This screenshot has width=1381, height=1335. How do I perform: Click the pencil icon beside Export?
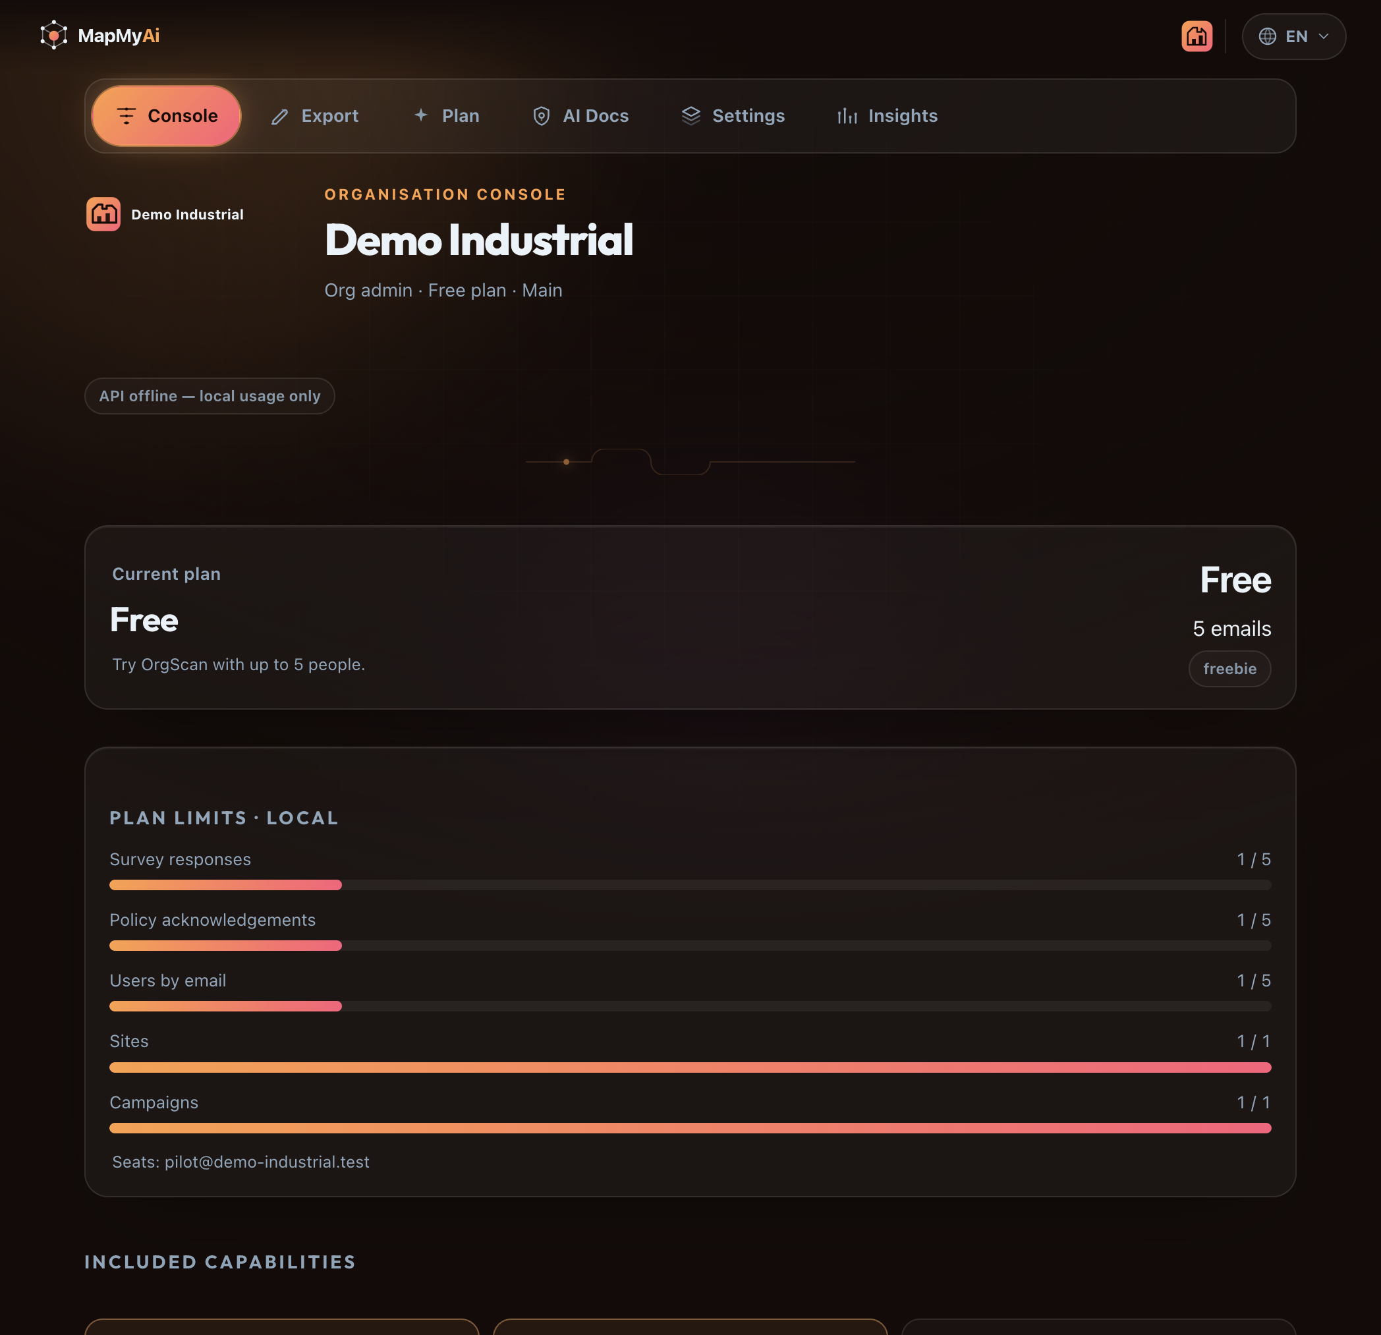pyautogui.click(x=280, y=116)
